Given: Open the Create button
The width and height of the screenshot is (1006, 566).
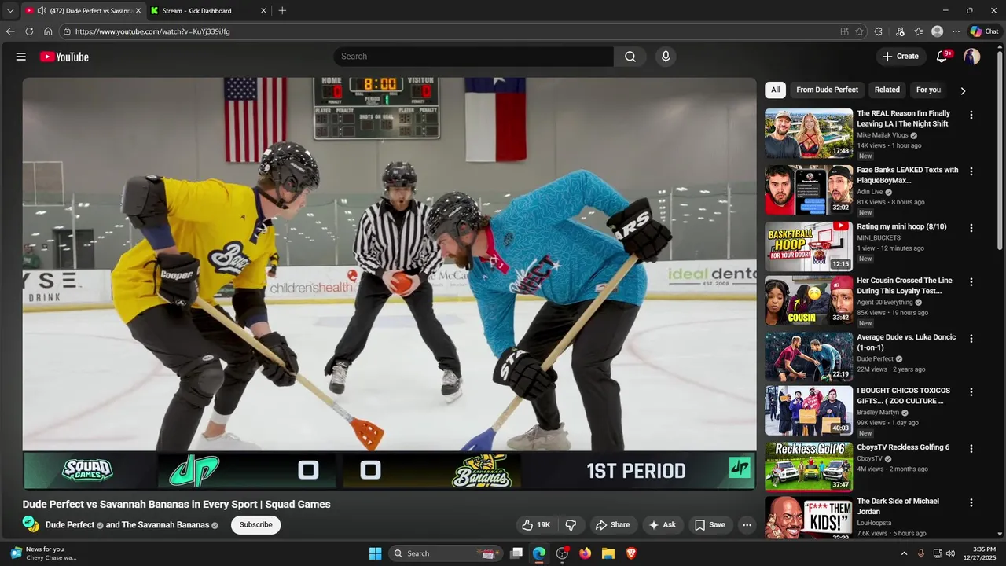Looking at the screenshot, I should pyautogui.click(x=900, y=57).
